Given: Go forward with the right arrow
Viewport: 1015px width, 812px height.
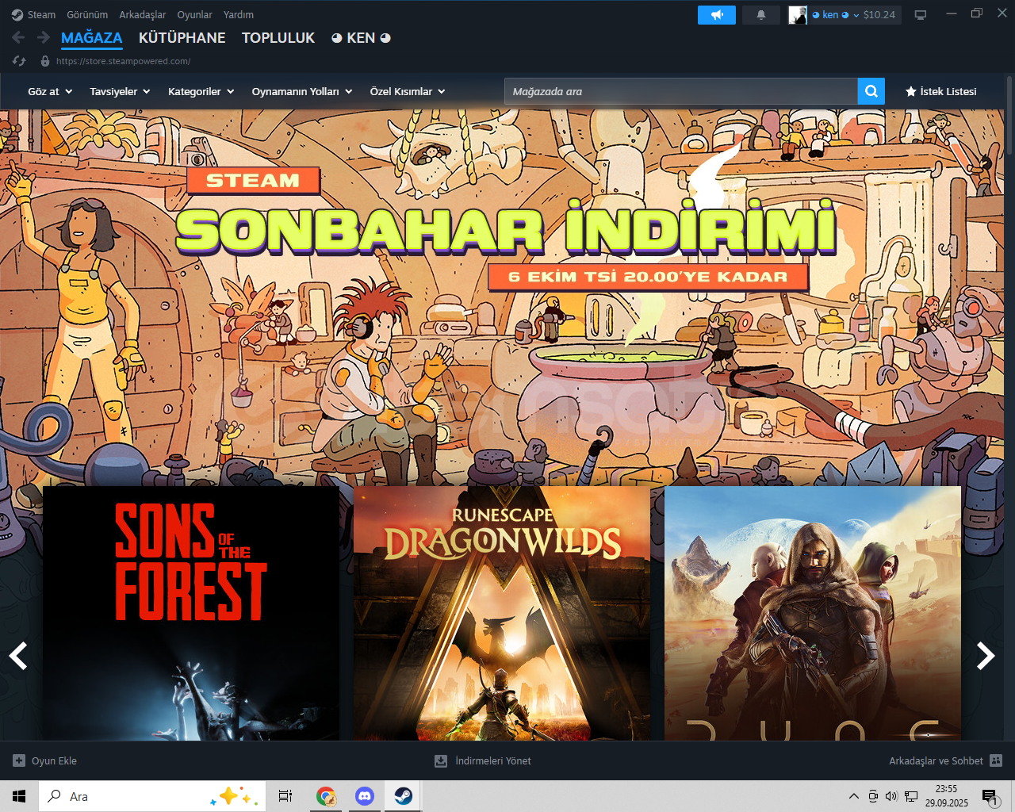Looking at the screenshot, I should tap(44, 37).
